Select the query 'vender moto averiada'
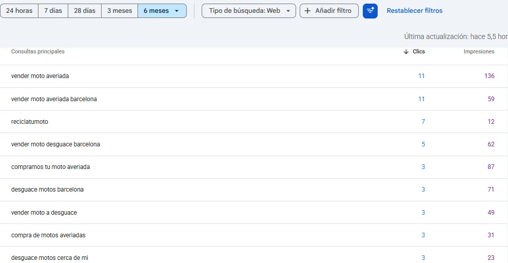This screenshot has height=263, width=508. [40, 76]
